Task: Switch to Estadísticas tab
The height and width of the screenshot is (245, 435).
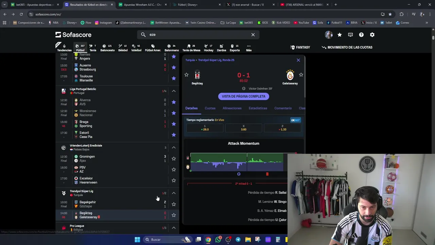Action: [258, 108]
